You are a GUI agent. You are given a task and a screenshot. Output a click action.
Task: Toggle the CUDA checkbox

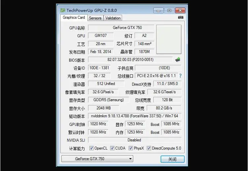112,148
